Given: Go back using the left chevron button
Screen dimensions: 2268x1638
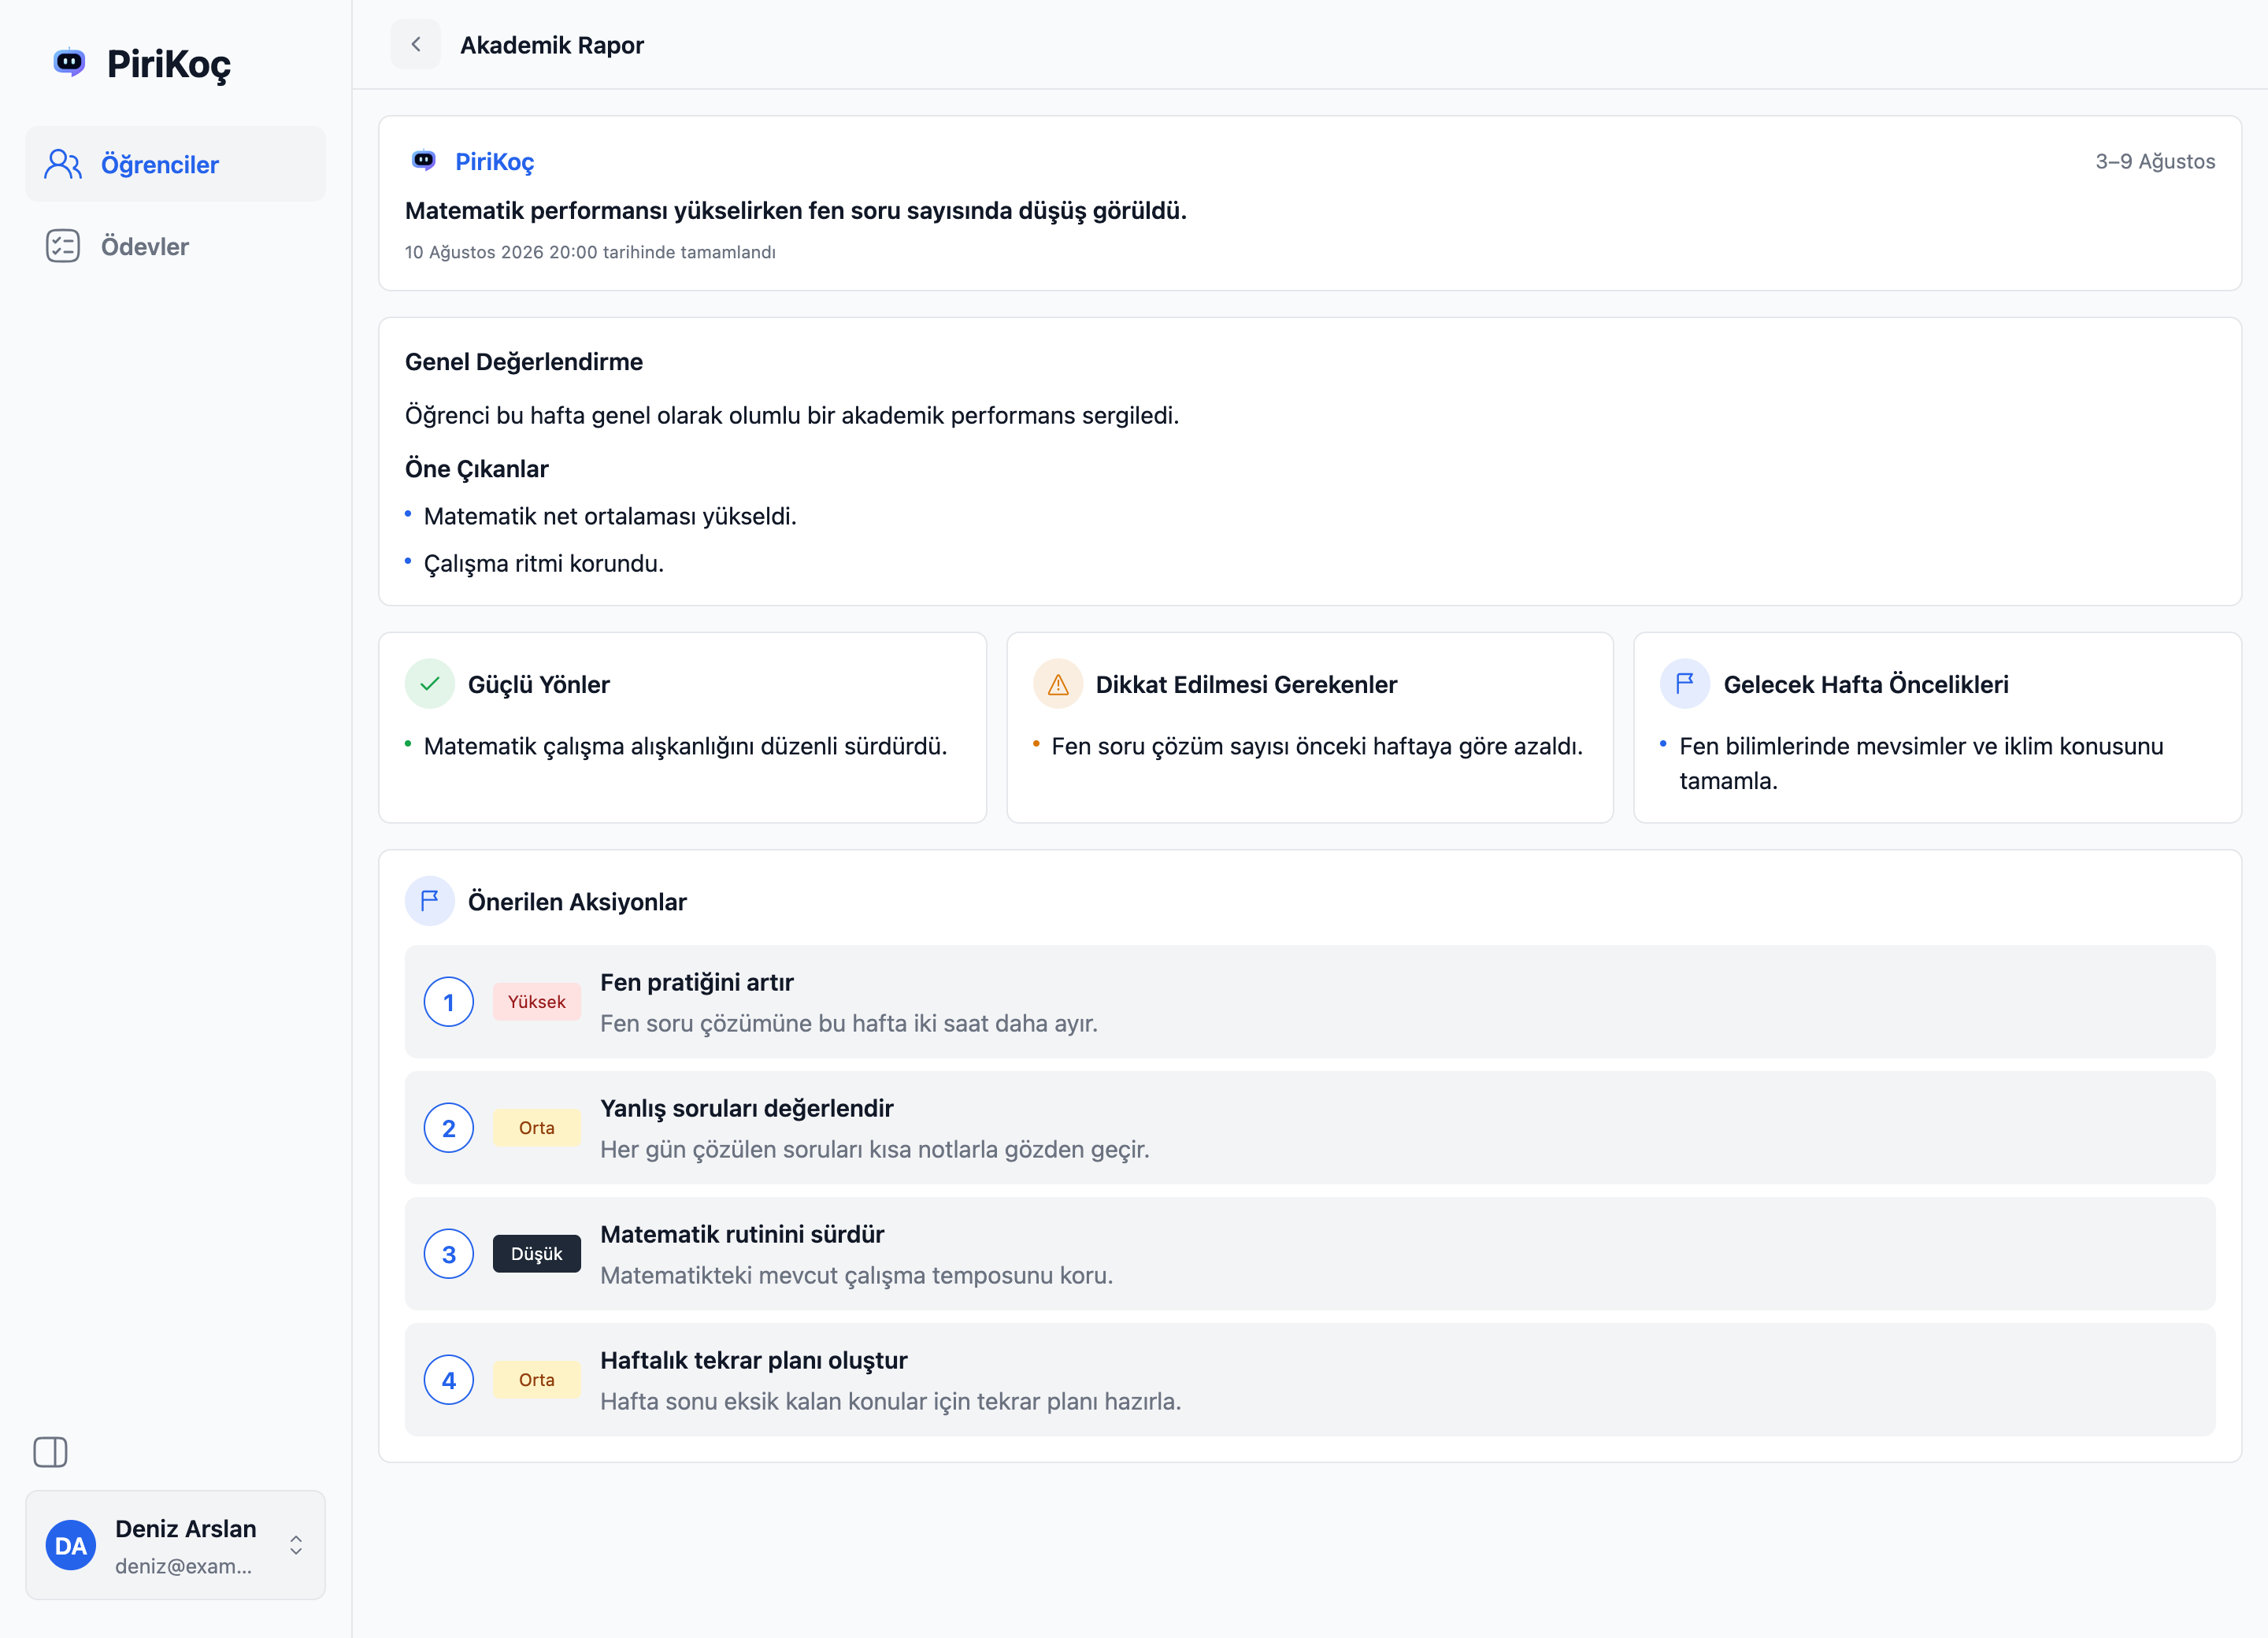Looking at the screenshot, I should 416,45.
